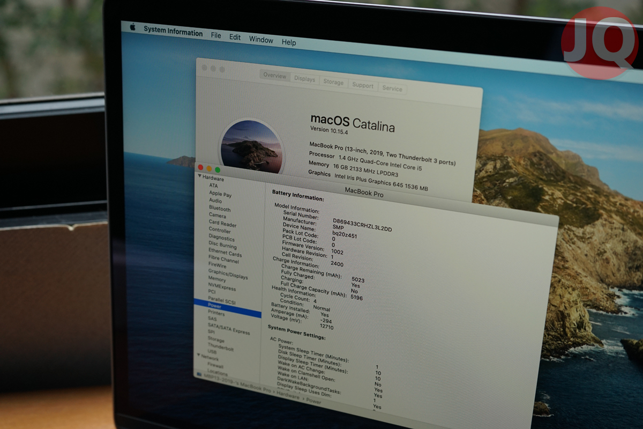
Task: Open the Apple menu
Action: point(132,27)
